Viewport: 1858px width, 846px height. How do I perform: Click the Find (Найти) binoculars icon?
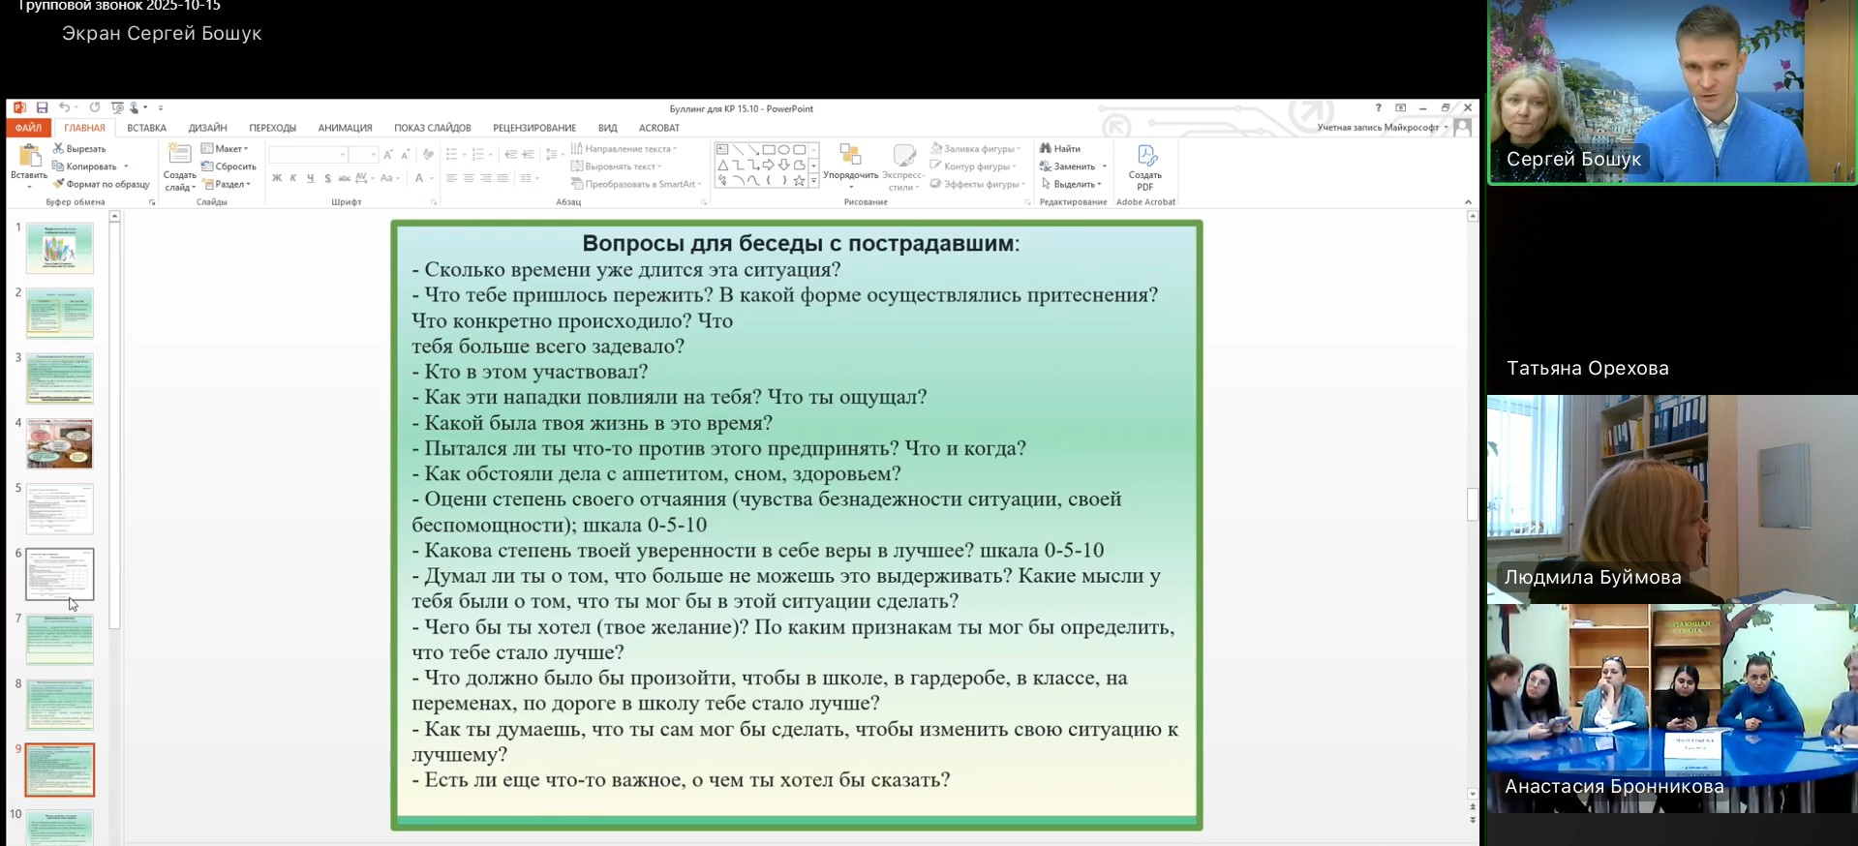coord(1046,149)
